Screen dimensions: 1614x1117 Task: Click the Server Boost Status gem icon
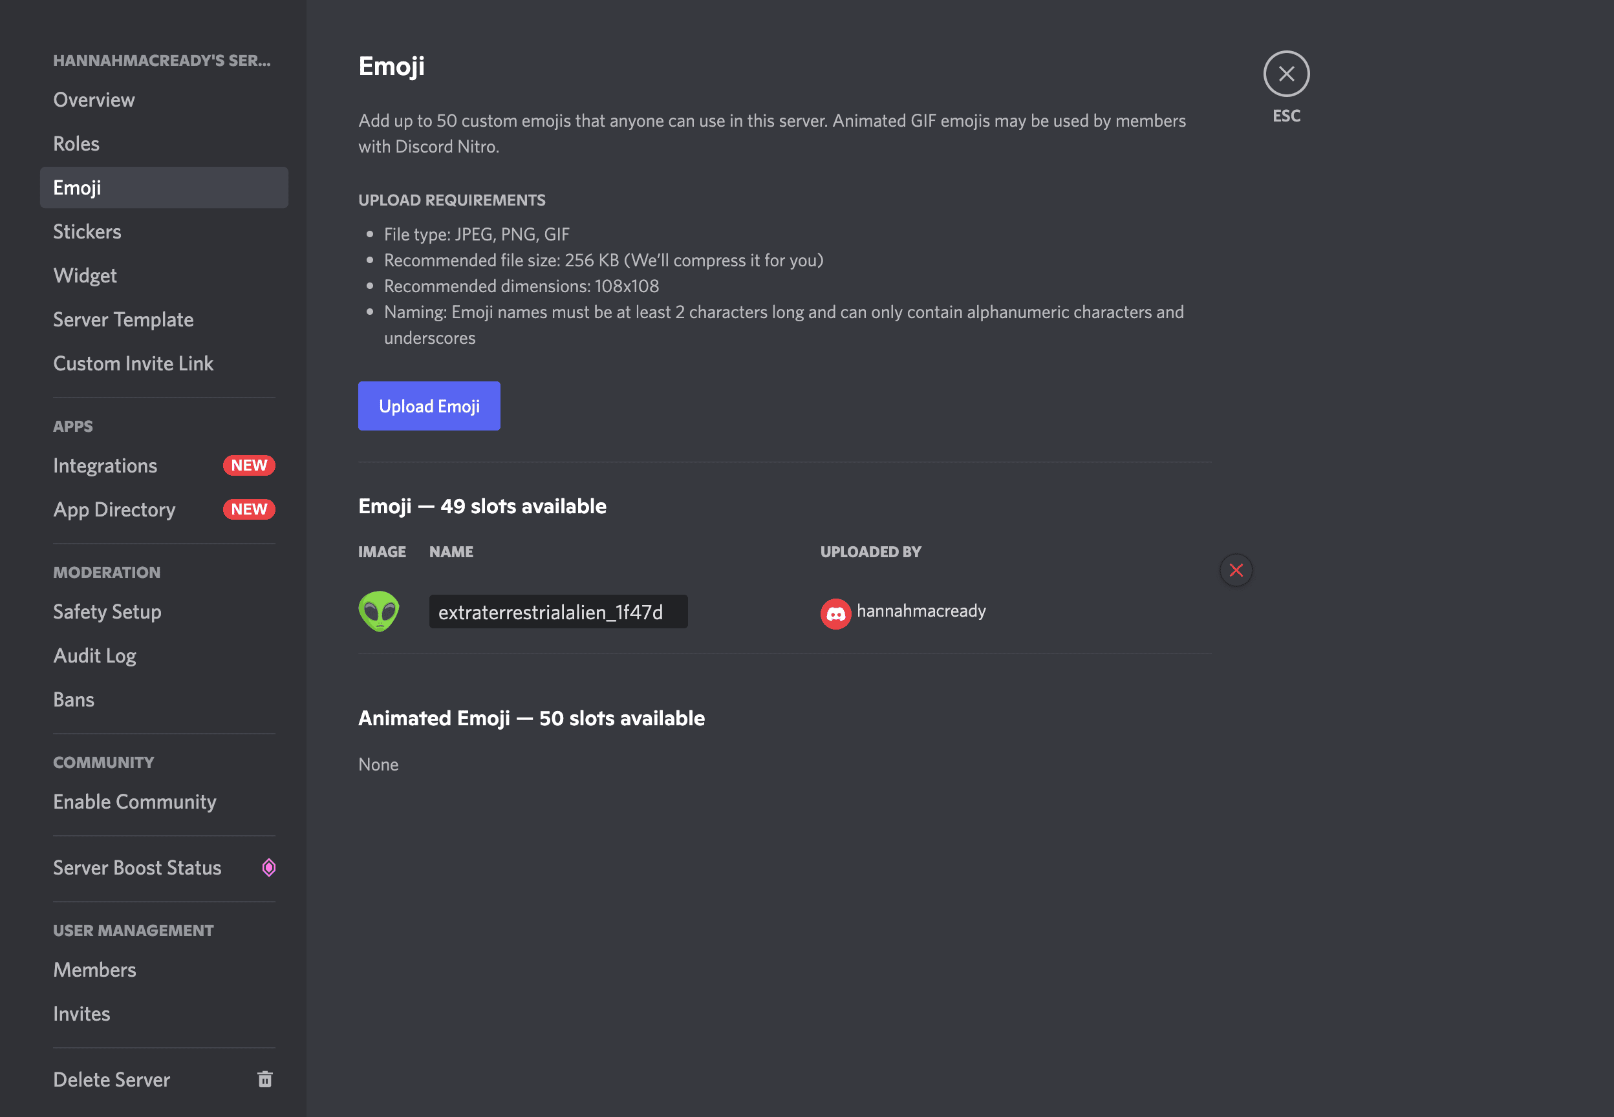pyautogui.click(x=270, y=866)
